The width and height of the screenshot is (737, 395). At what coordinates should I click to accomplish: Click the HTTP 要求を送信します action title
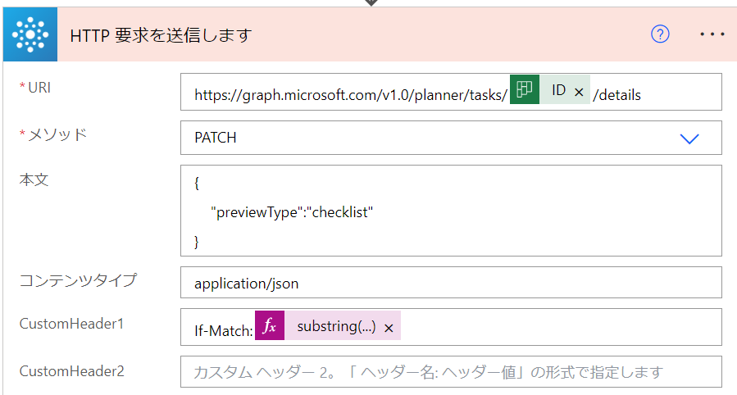161,35
